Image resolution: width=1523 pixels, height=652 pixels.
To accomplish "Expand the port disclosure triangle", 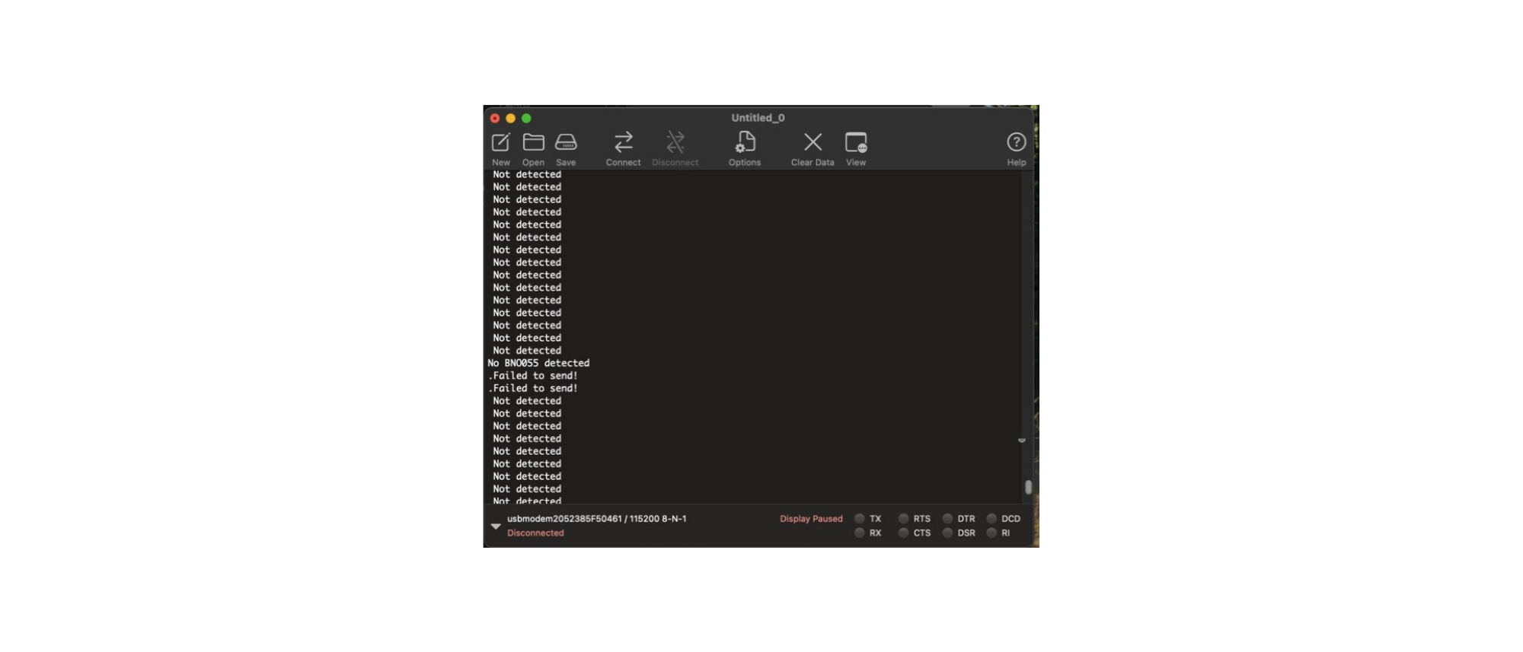I will pos(496,526).
